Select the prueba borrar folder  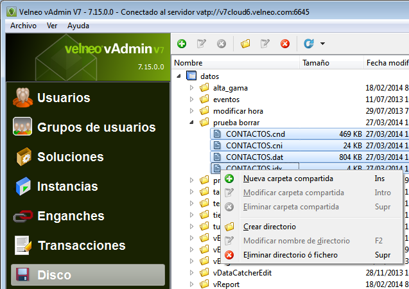(236, 122)
